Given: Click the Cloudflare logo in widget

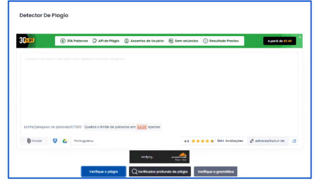Looking at the screenshot, I should (x=179, y=156).
